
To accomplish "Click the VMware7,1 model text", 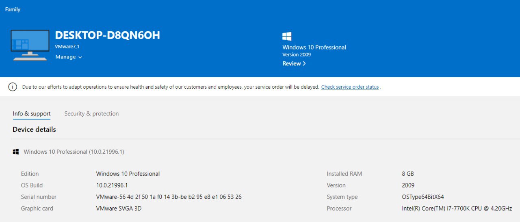I will [x=67, y=47].
